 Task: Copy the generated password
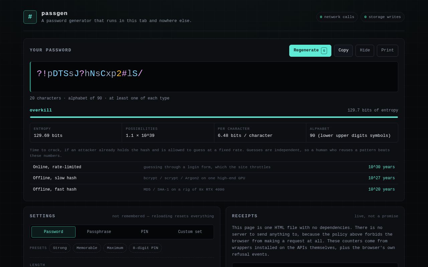(343, 51)
